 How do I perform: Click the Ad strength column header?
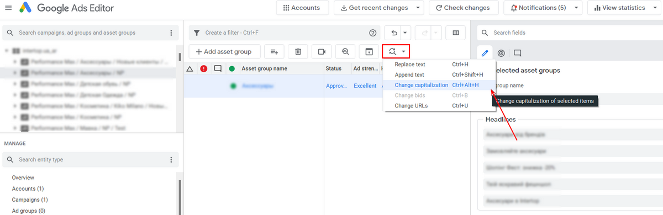366,69
